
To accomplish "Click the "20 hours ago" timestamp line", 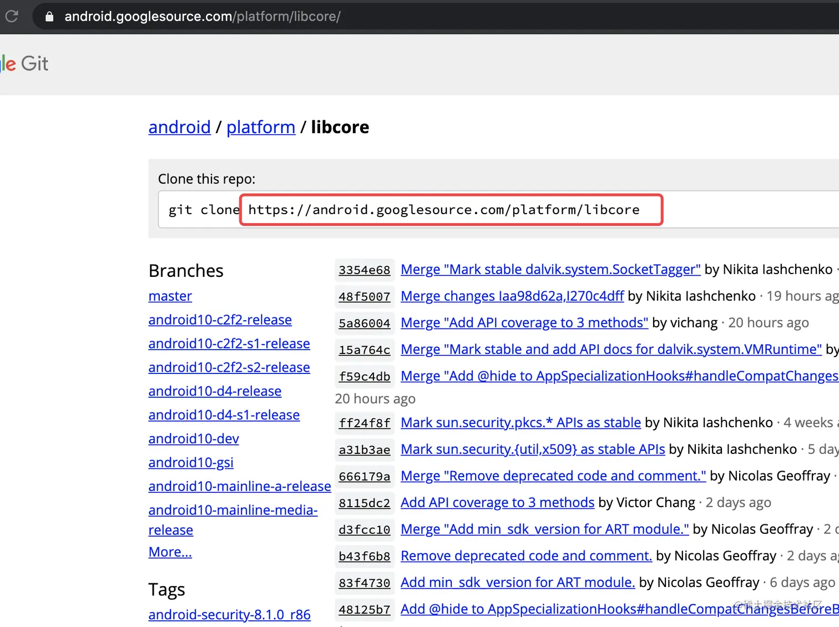I will pyautogui.click(x=375, y=399).
